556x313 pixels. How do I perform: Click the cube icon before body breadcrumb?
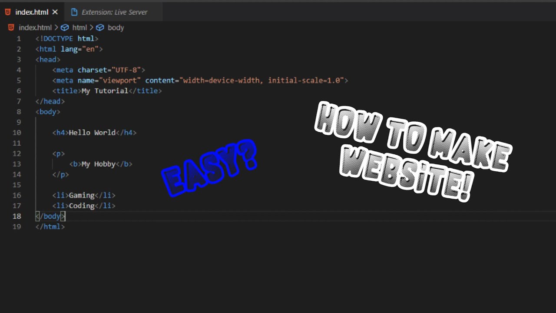[100, 27]
